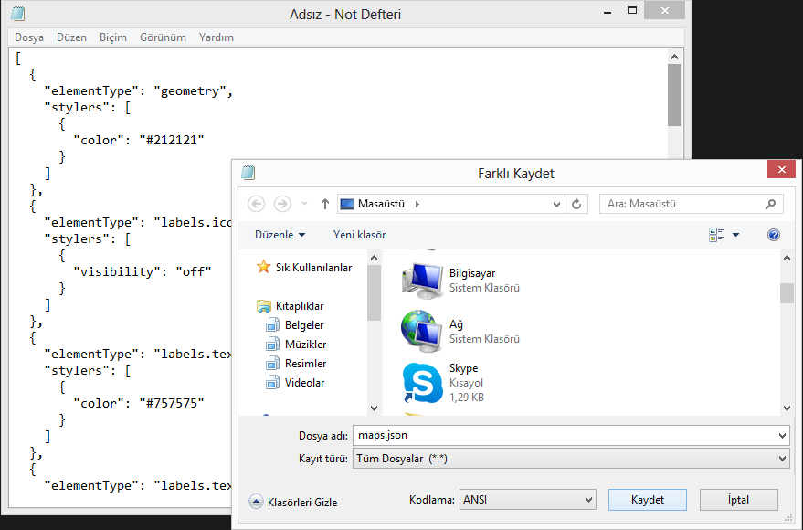Click the "#757575" color value text
Image resolution: width=803 pixels, height=530 pixels.
click(x=172, y=403)
